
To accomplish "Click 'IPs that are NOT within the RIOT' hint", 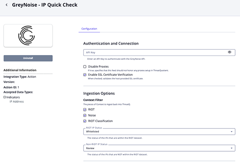I will pyautogui.click(x=117, y=154).
